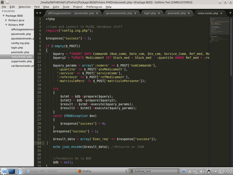Click the blue info shield tray icon
Viewport: 233px width, 175px height.
pyautogui.click(x=184, y=171)
